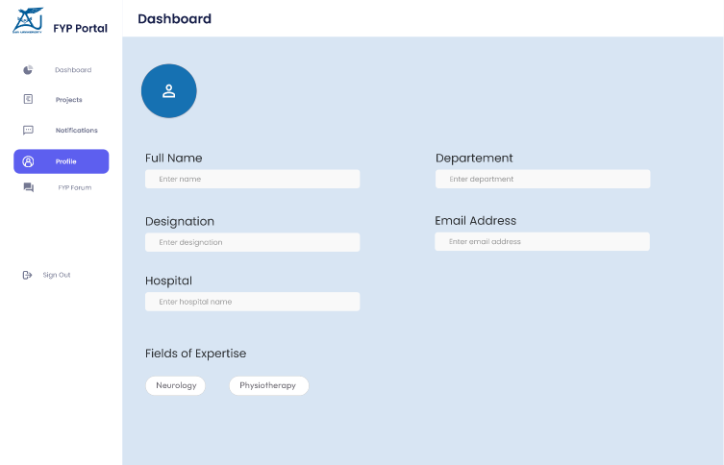Screen dimensions: 724x465
Task: Click the FYP Forum chat bubbles icon
Action: coord(29,187)
